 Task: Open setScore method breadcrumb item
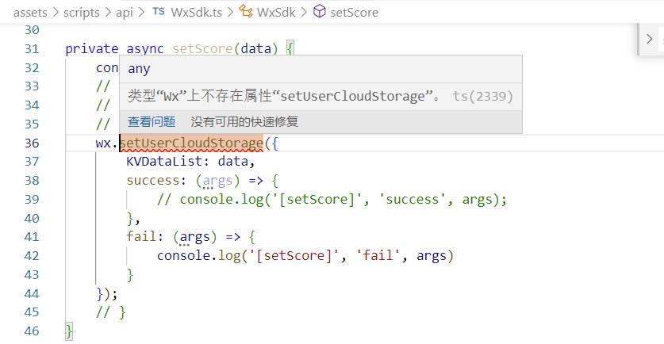[x=354, y=12]
